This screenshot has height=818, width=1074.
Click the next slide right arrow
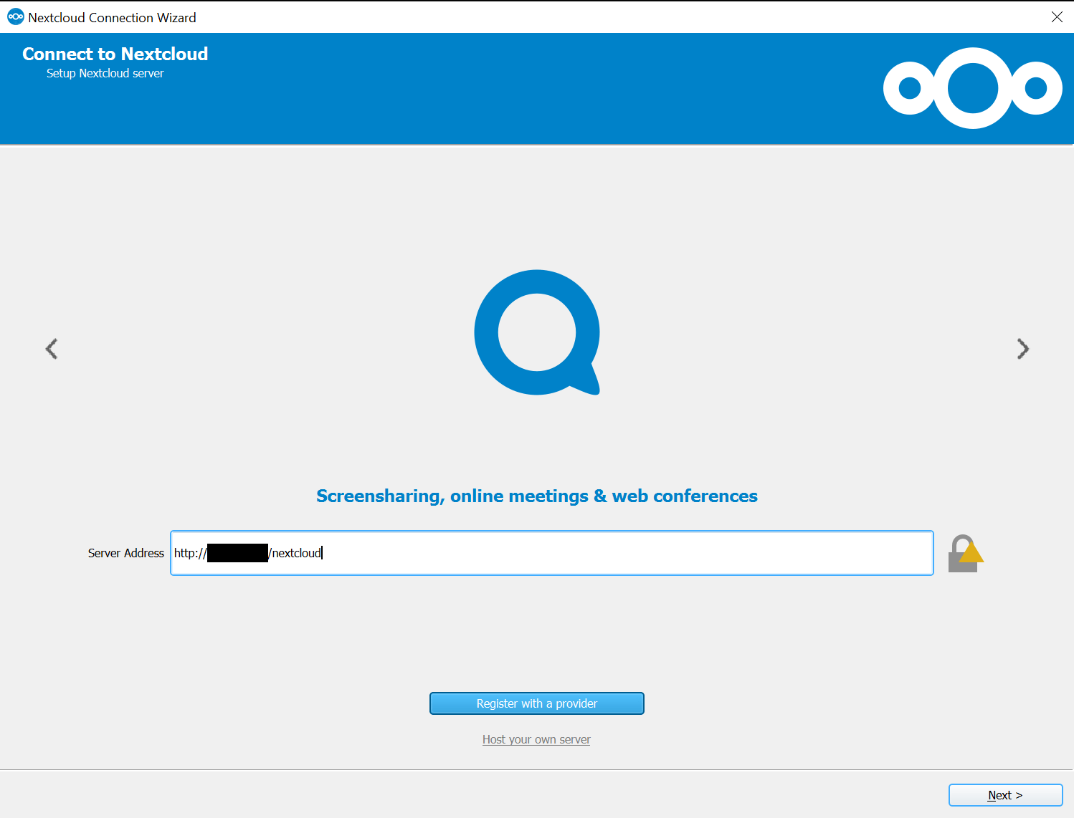(x=1023, y=349)
